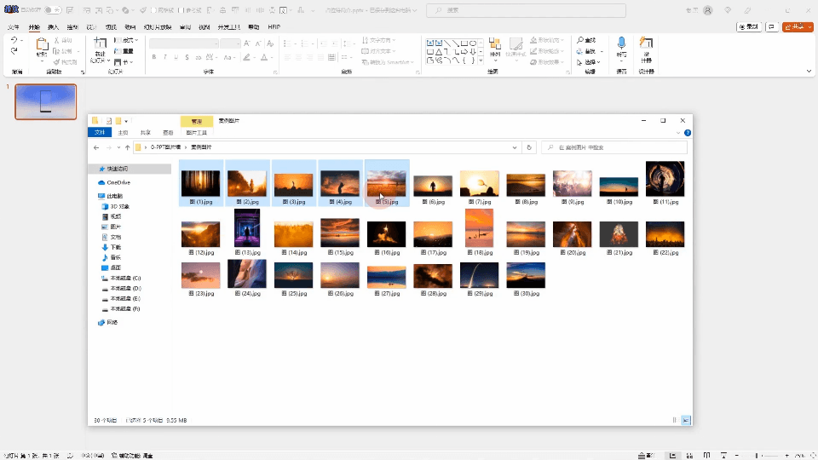Click the Arrange shapes icon
This screenshot has width=818, height=460.
pyautogui.click(x=495, y=47)
